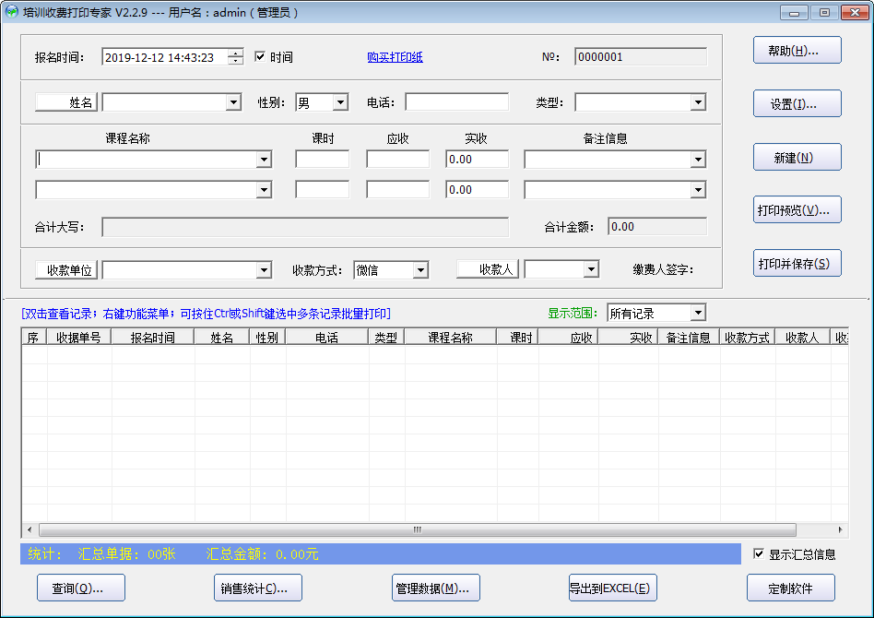Sort by table 报名时间 column header
Screen dimensions: 874x618
point(153,338)
